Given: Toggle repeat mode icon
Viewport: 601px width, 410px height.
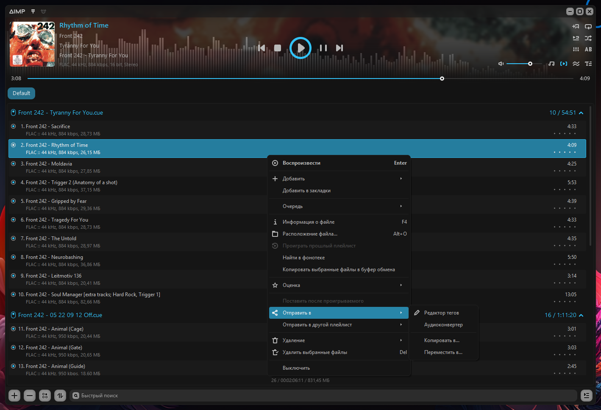Looking at the screenshot, I should point(588,26).
